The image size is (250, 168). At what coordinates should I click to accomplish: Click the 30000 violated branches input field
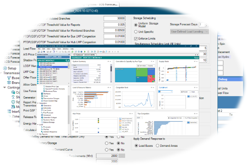point(115,19)
